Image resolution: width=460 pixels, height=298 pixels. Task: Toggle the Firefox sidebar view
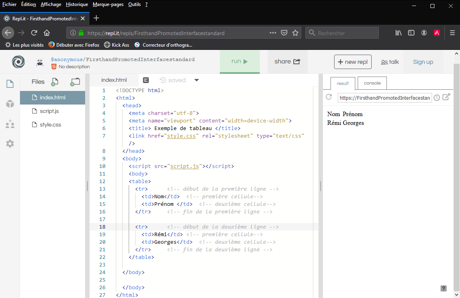pyautogui.click(x=411, y=33)
